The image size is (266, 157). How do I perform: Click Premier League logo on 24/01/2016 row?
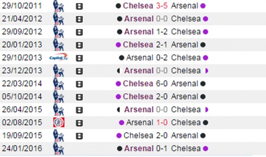click(x=59, y=148)
